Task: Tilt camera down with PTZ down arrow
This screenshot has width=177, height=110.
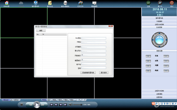Action: (159, 46)
